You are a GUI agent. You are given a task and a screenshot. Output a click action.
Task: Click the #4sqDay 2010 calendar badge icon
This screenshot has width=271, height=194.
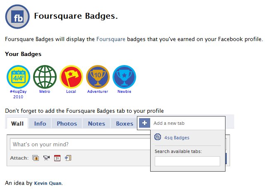click(18, 77)
